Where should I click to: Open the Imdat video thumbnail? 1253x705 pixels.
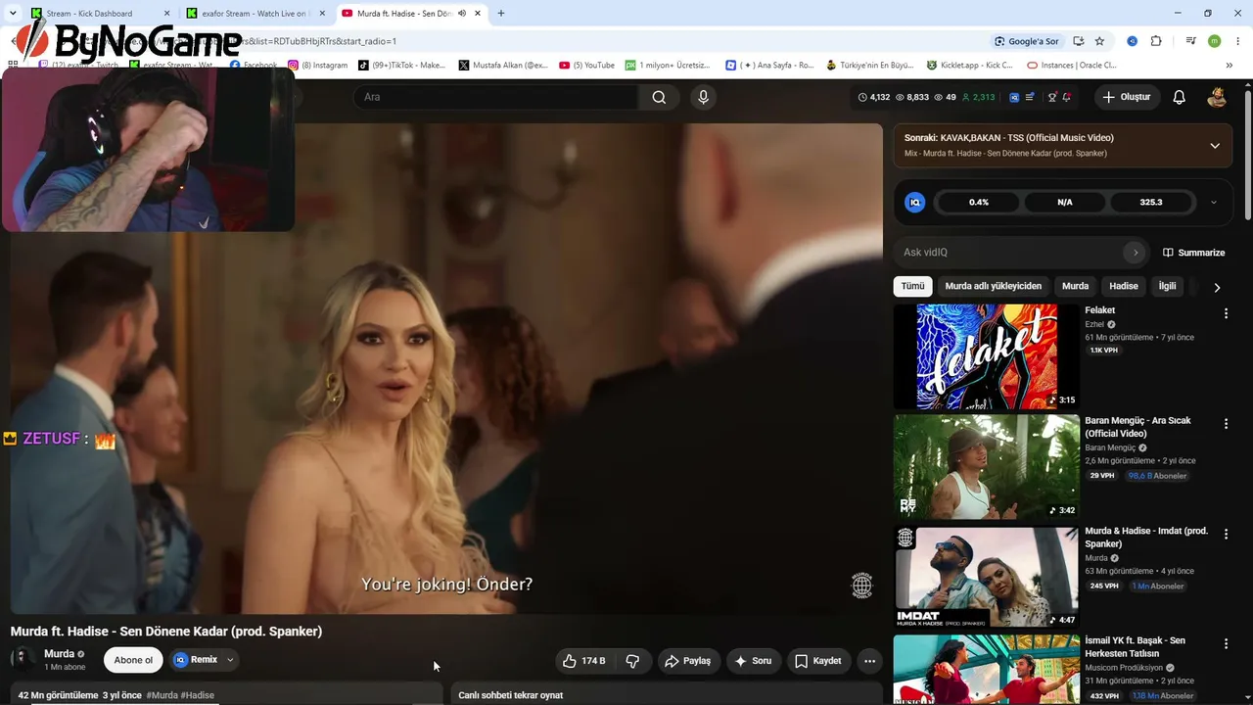987,578
